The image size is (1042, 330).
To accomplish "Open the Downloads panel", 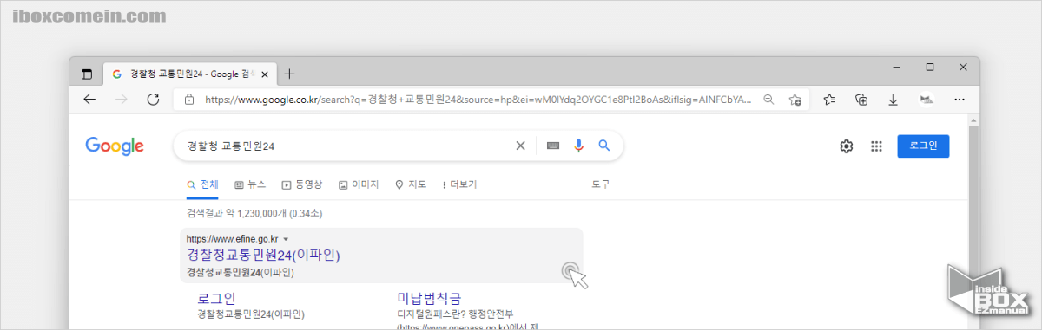I will pyautogui.click(x=893, y=100).
